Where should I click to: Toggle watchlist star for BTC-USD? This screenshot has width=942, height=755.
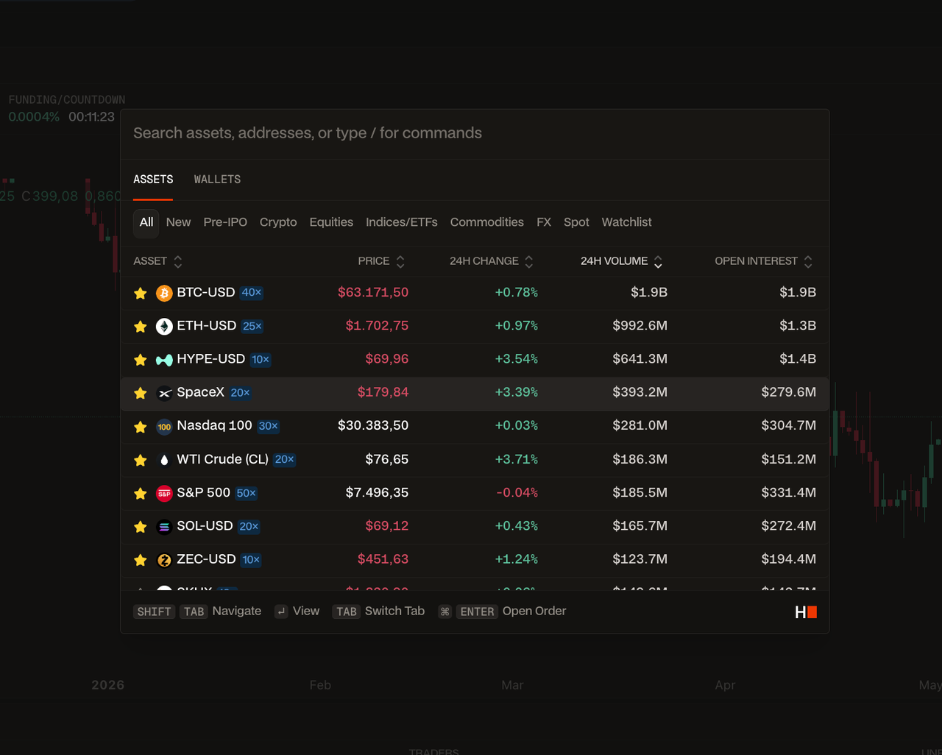coord(141,294)
